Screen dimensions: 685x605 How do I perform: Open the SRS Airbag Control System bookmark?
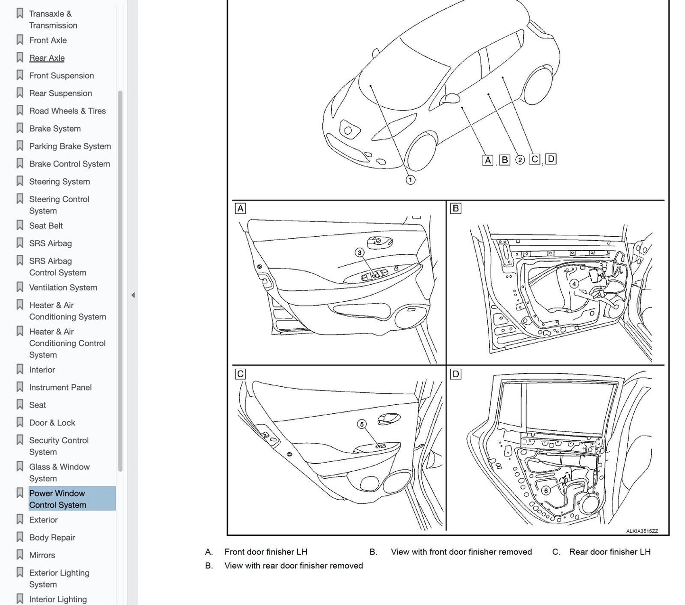(57, 267)
